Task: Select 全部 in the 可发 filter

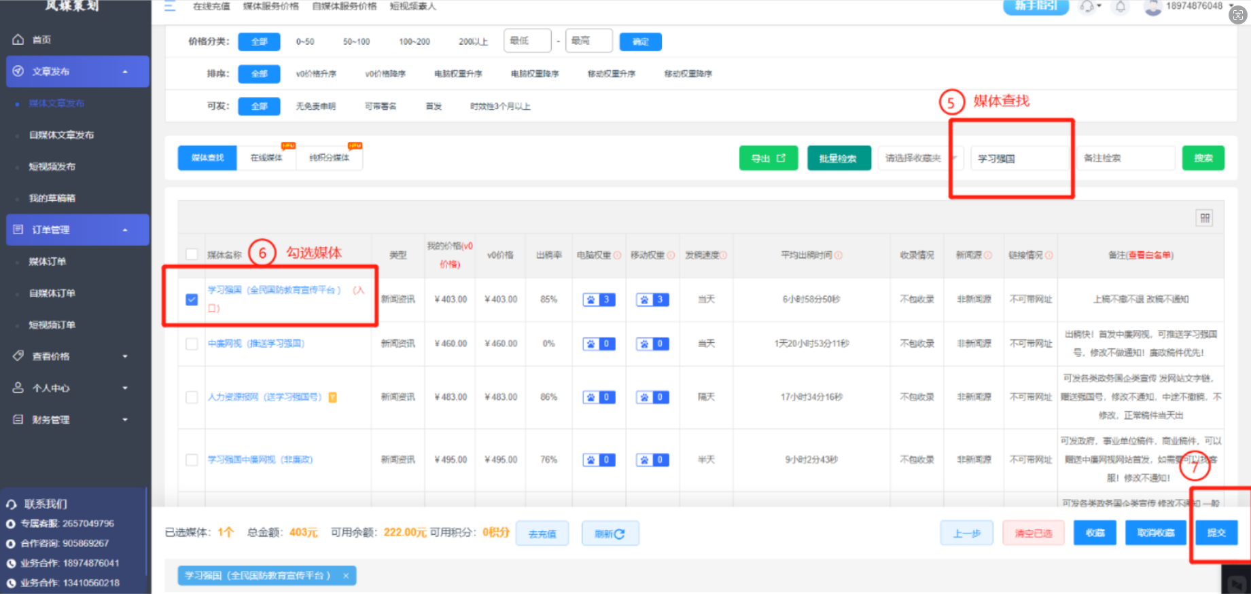Action: (x=259, y=106)
